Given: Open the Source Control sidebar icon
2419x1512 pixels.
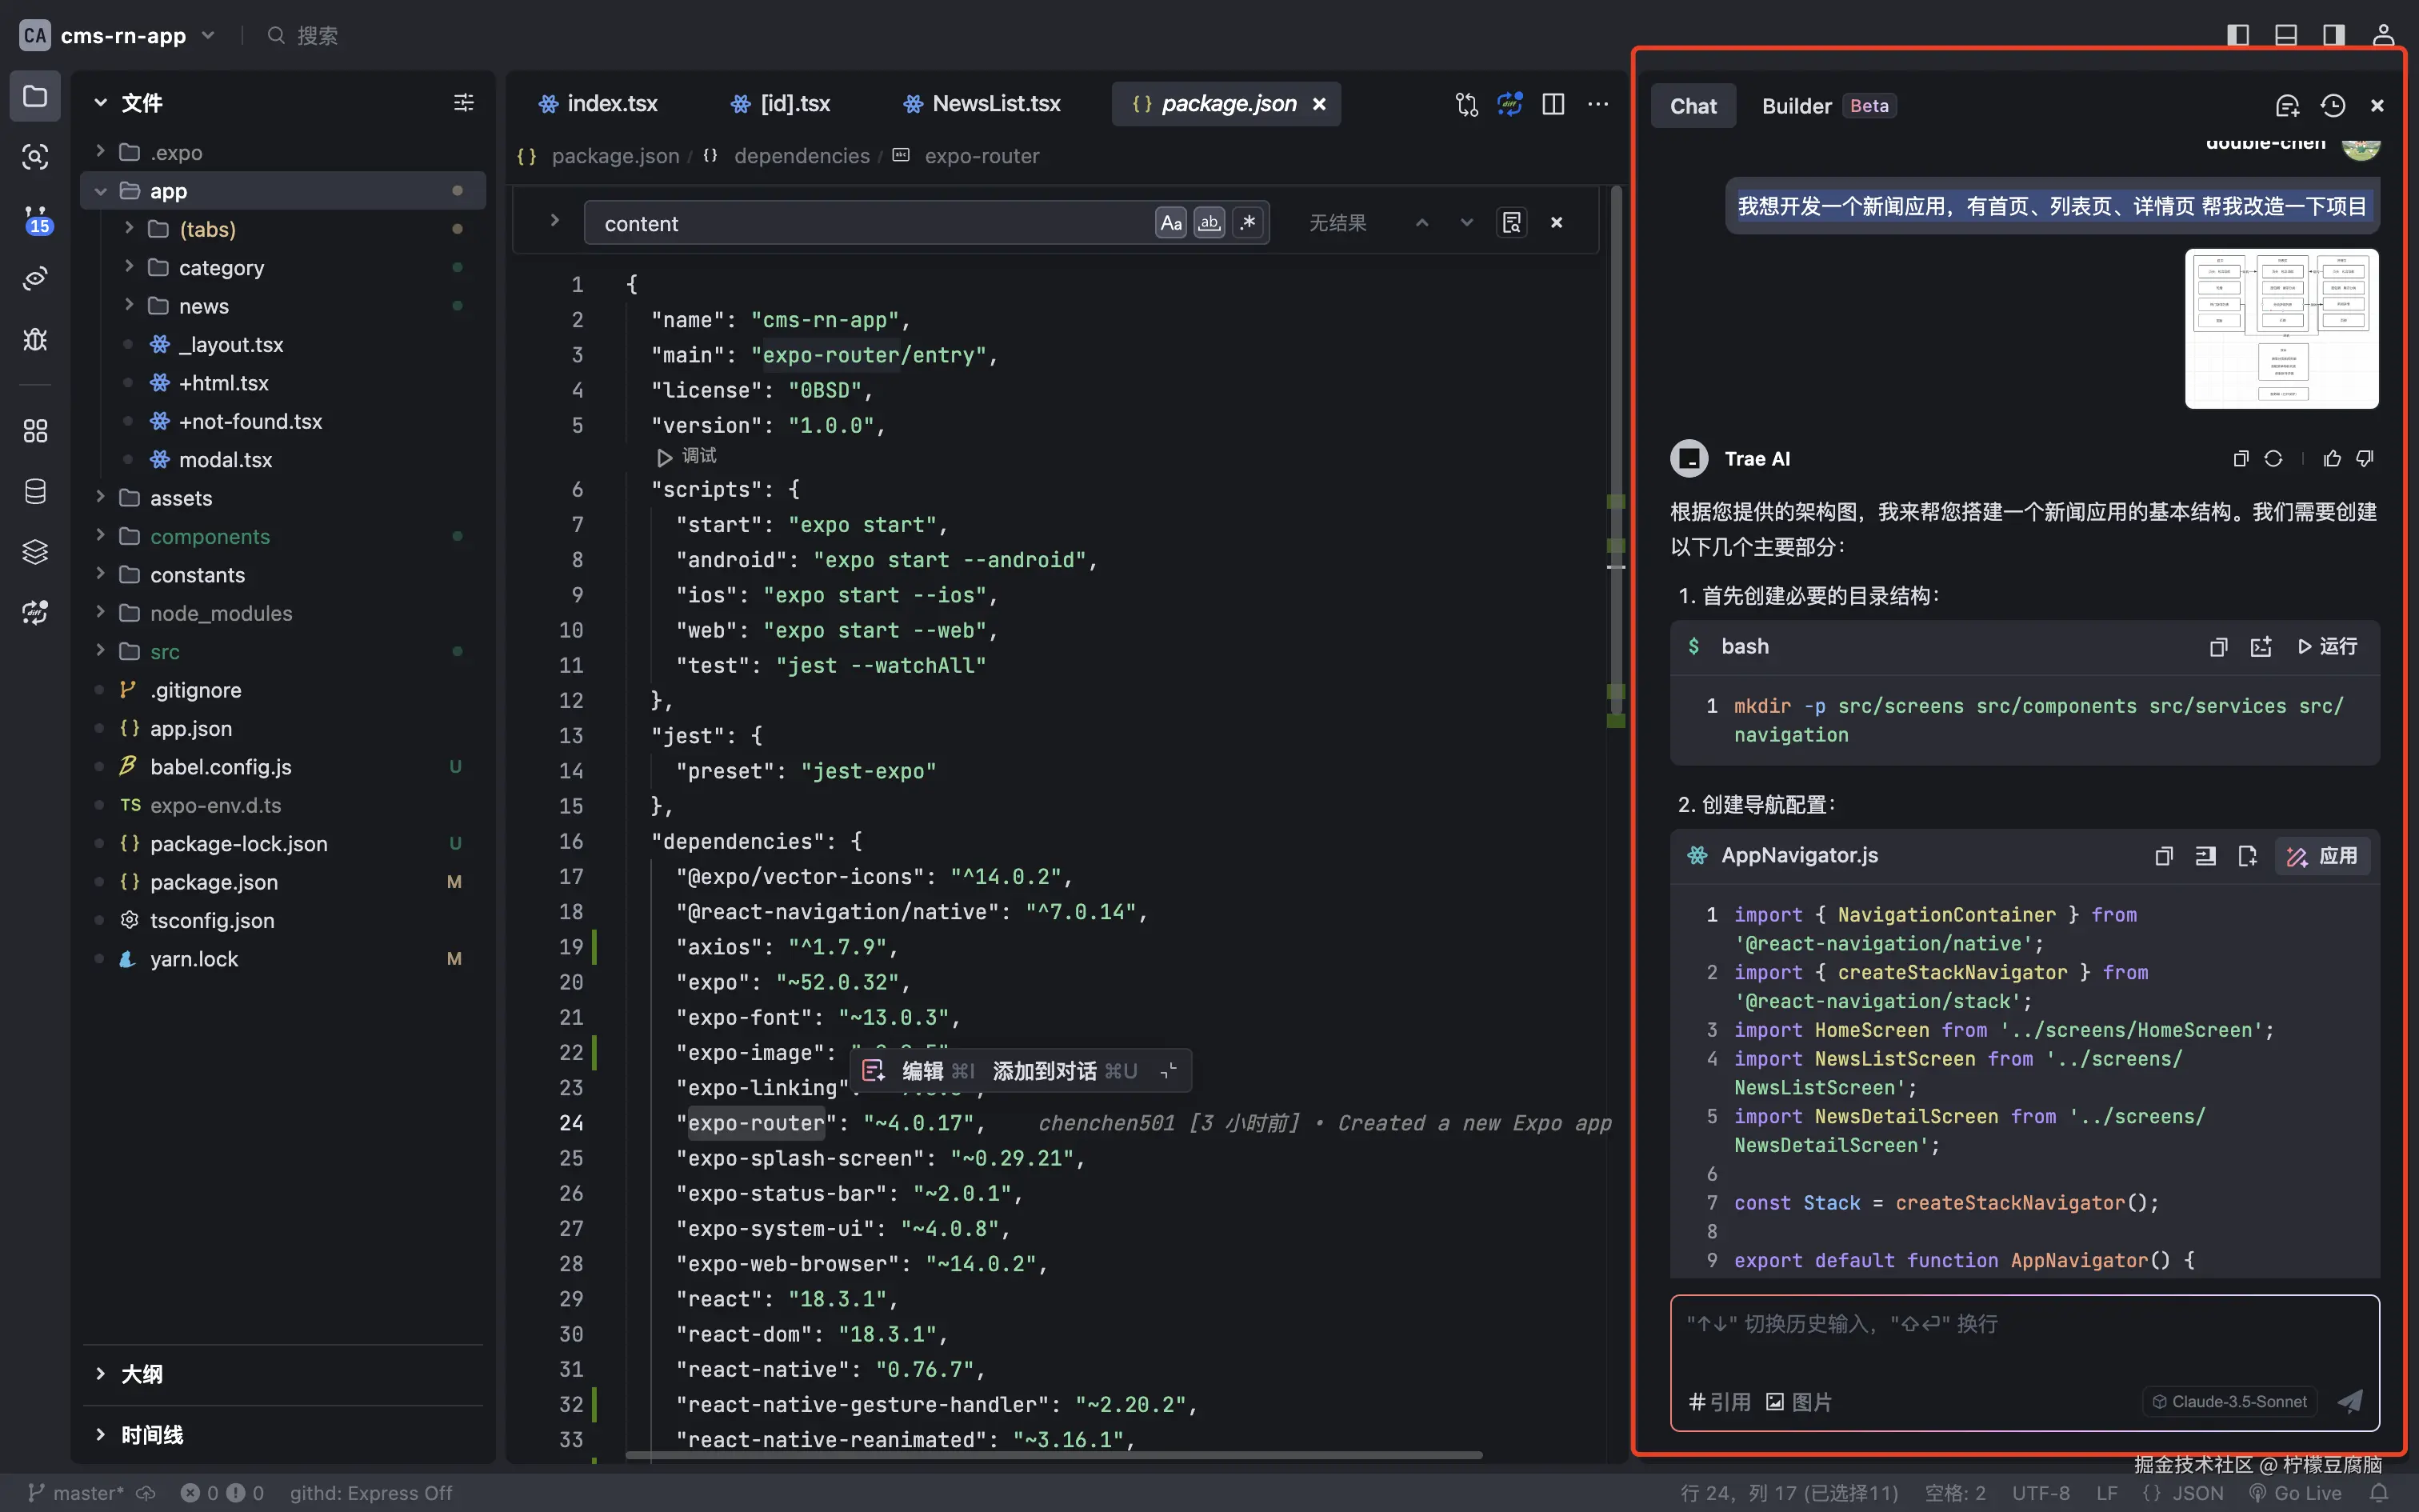Looking at the screenshot, I should pos(35,219).
